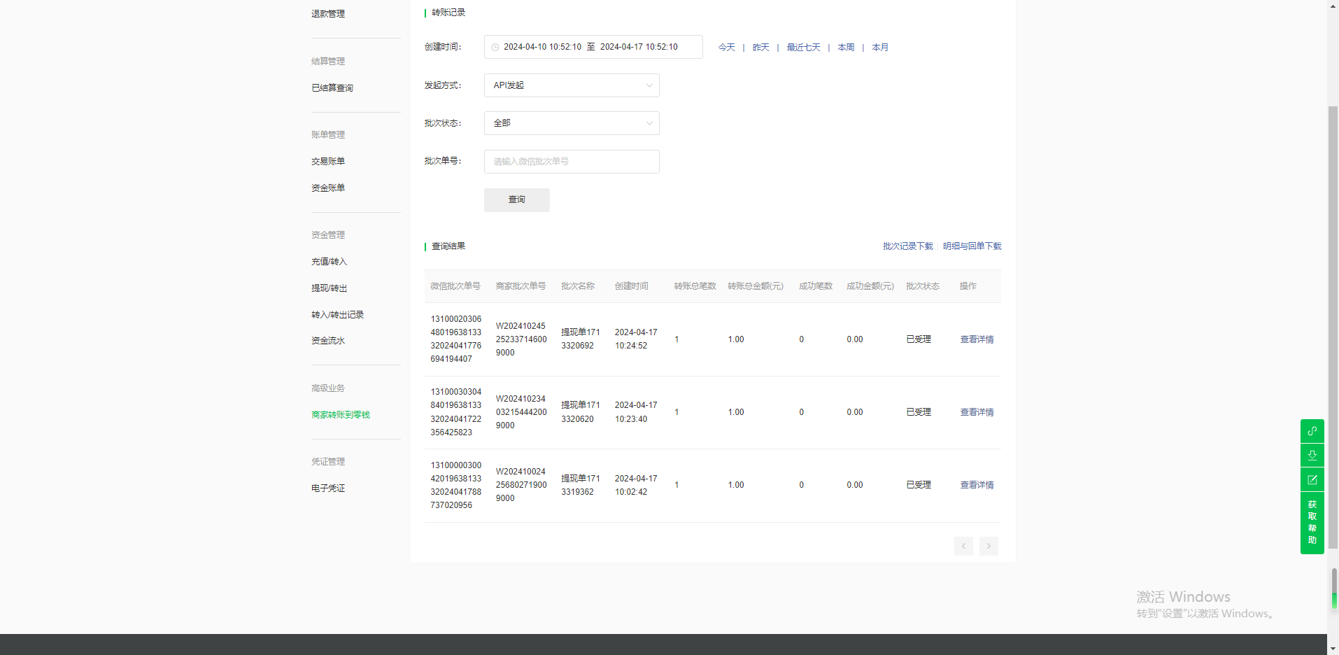Open 提现/转出 in sidebar

[330, 288]
